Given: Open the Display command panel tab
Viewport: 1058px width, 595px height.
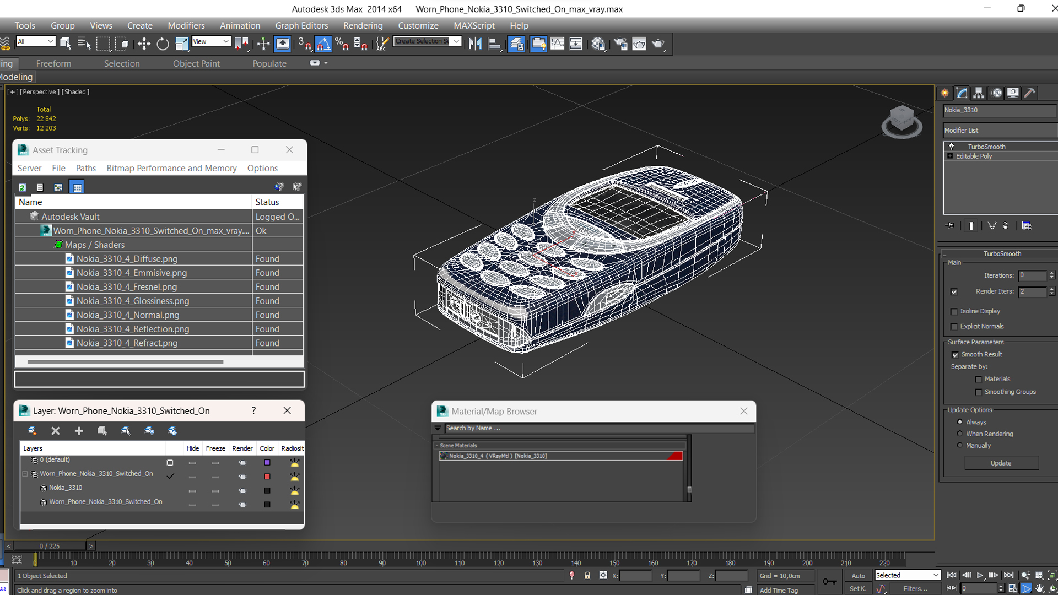Looking at the screenshot, I should pyautogui.click(x=1013, y=93).
